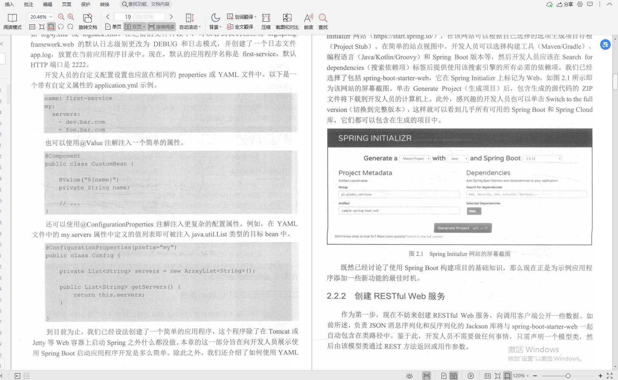The height and width of the screenshot is (380, 618).
Task: Go to previous page arrow
Action: click(x=108, y=17)
